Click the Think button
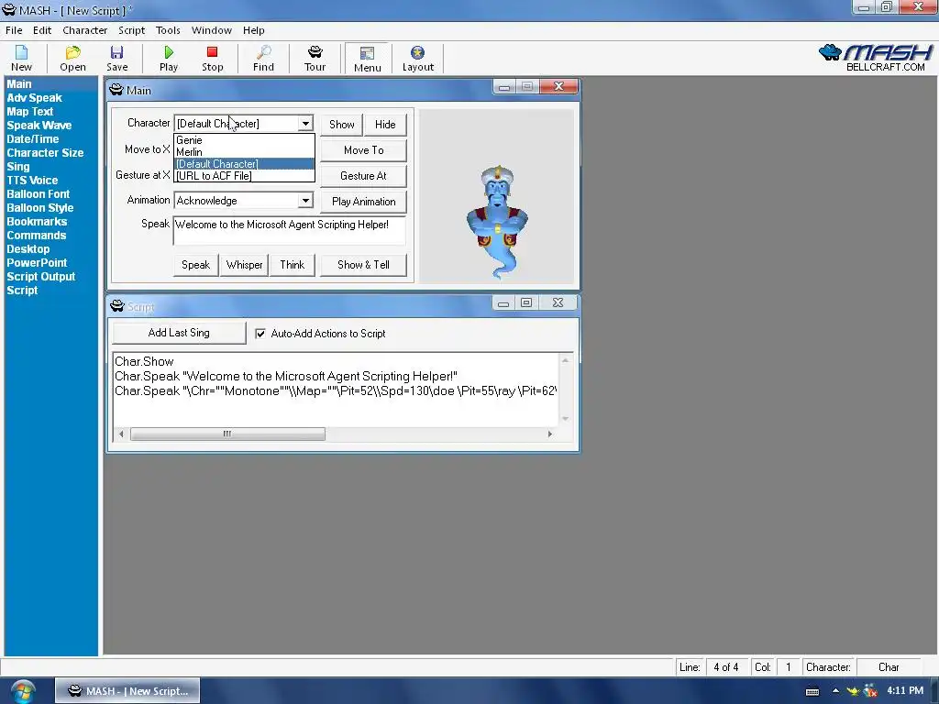939x704 pixels. click(x=293, y=265)
